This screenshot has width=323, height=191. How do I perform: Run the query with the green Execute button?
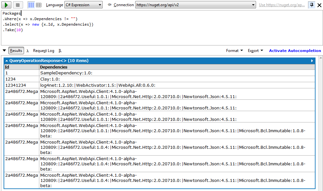6,5
